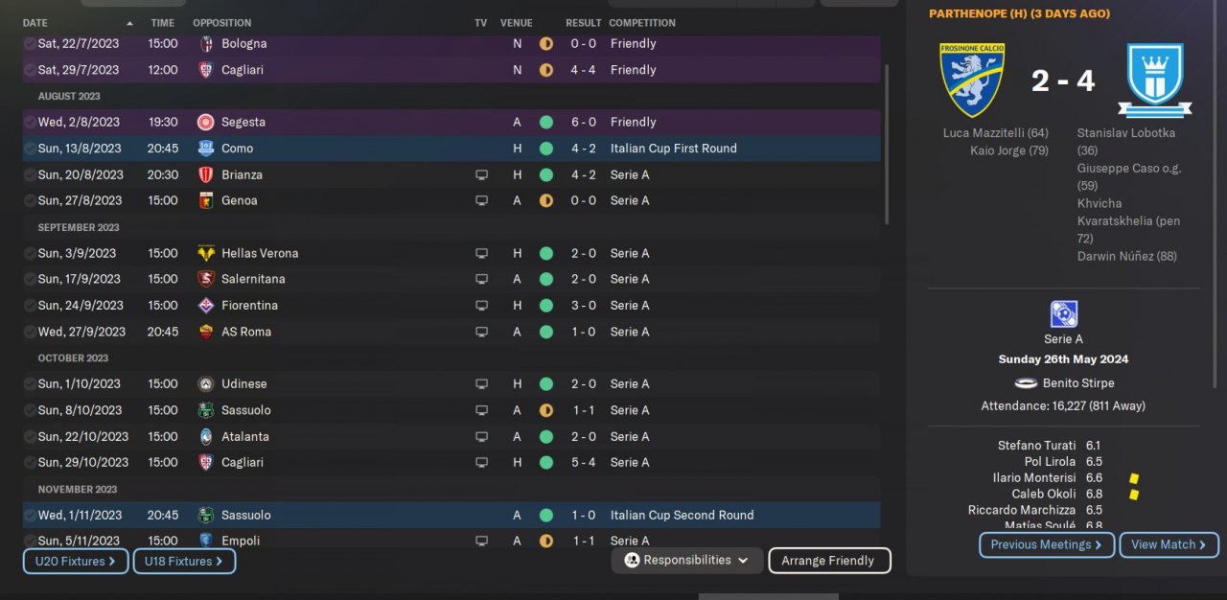Toggle the checkmark on the Segesta fixture row
1227x600 pixels.
click(x=30, y=122)
